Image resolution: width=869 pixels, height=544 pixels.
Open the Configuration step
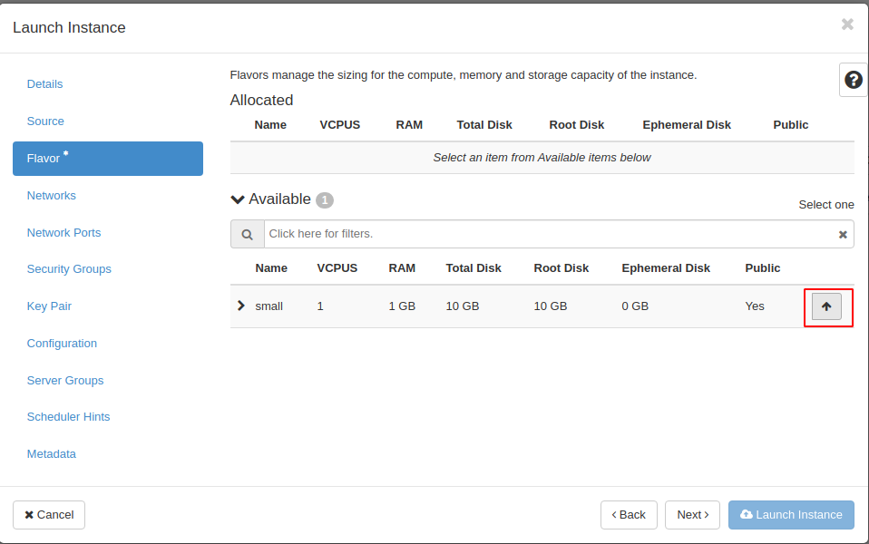pos(62,344)
